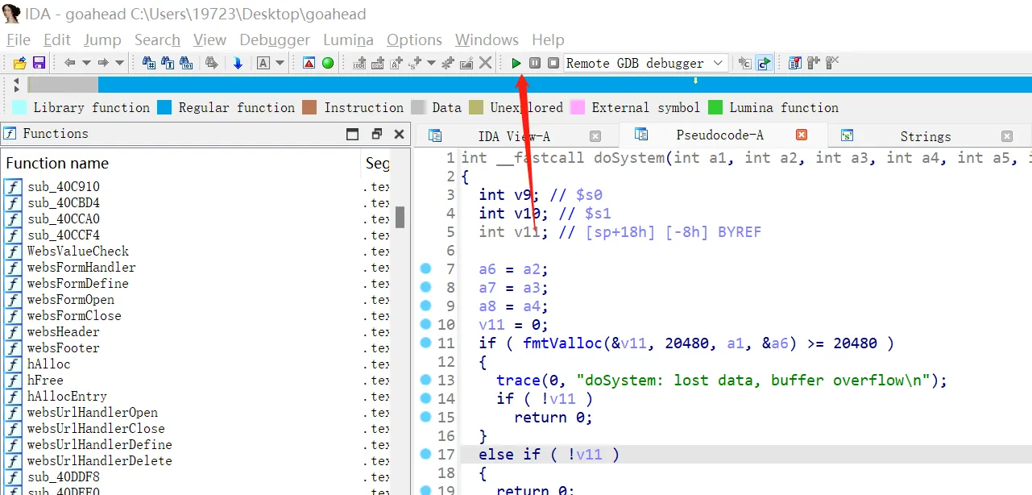Pause the debugged process
The width and height of the screenshot is (1032, 495).
[x=535, y=63]
